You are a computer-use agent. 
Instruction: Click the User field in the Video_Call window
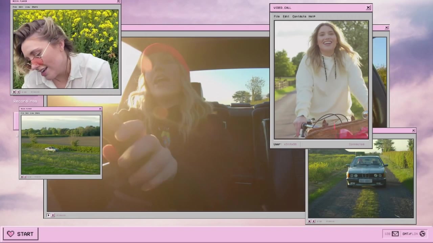(x=285, y=144)
